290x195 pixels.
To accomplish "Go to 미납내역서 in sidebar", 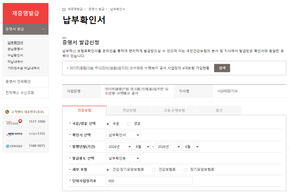I will pos(15,62).
